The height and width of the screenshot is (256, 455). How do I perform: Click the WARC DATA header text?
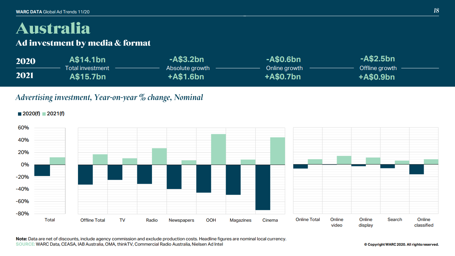pos(29,12)
